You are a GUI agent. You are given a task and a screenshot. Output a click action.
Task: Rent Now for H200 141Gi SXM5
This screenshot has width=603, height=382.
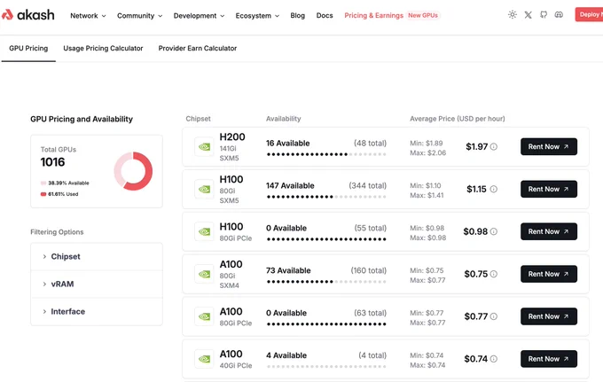[549, 146]
